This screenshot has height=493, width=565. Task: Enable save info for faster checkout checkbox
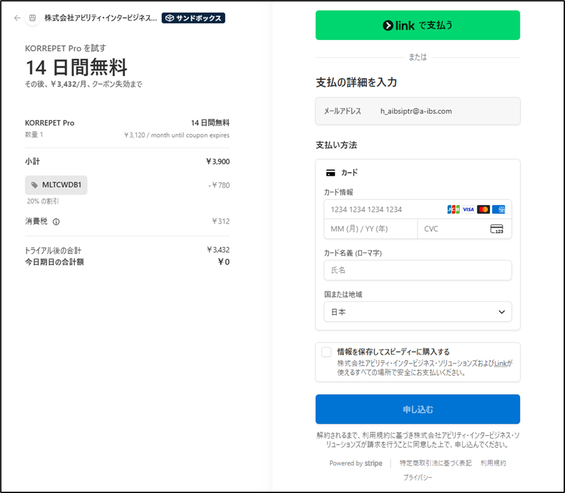tap(326, 352)
